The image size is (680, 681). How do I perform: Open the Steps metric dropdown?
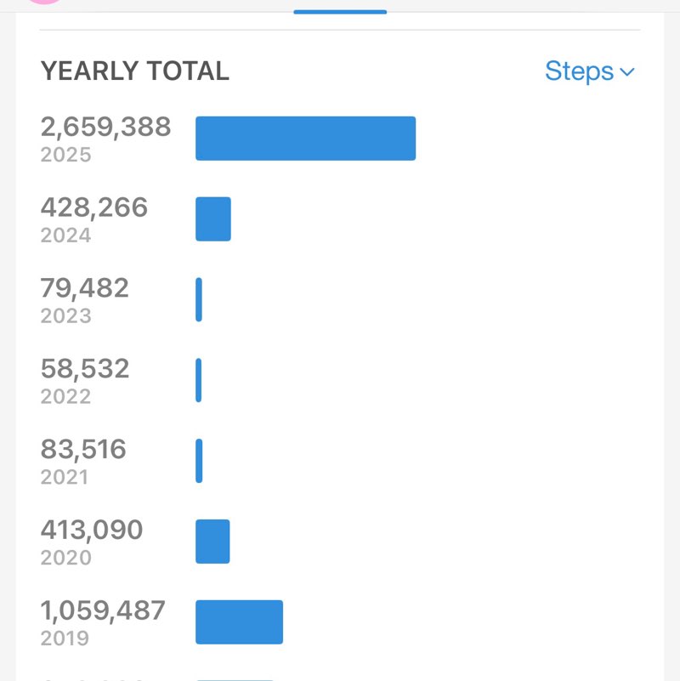tap(588, 71)
